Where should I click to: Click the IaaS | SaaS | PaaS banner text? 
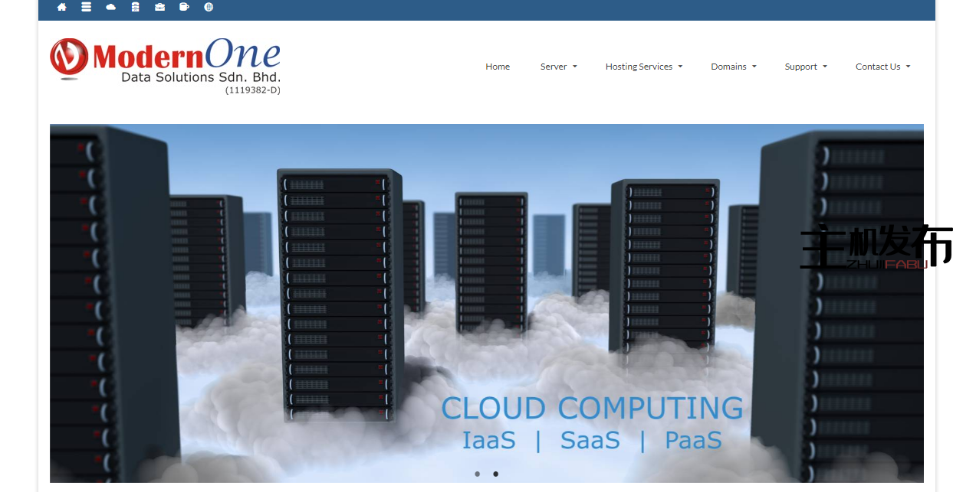pyautogui.click(x=592, y=441)
